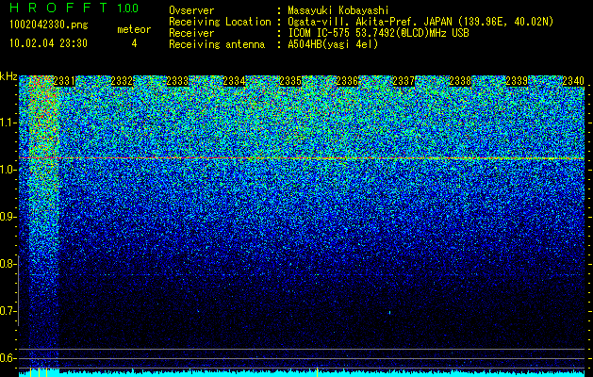Select the filename 1002042330.png

(x=49, y=25)
